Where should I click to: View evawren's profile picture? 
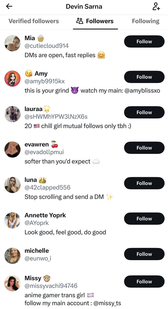[x=12, y=149]
